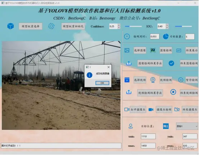Click 暂停检测 button
This screenshot has width=199, height=155.
(192, 80)
